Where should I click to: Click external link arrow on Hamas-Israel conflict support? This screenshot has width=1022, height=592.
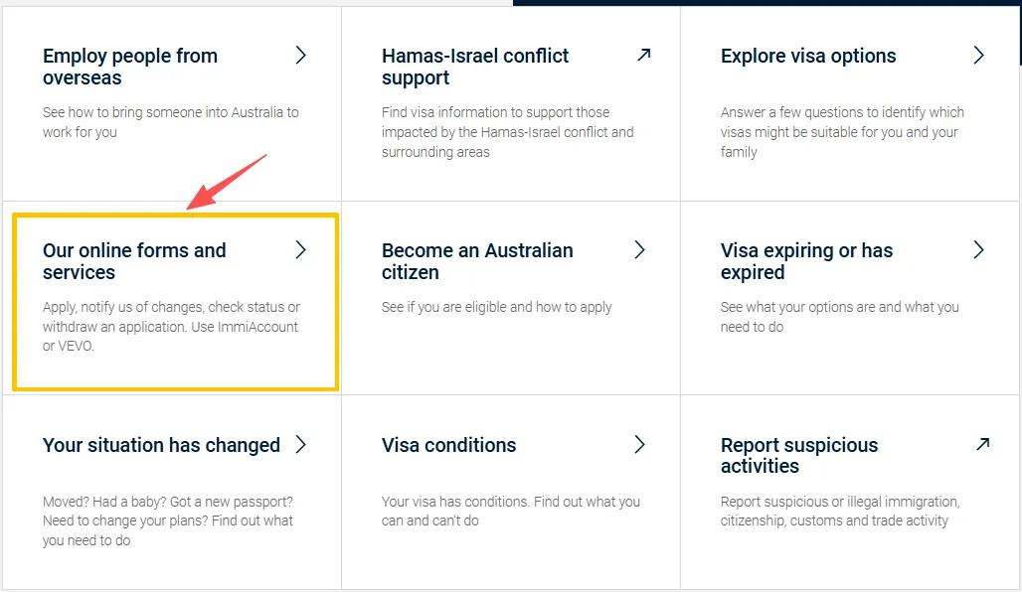click(643, 56)
